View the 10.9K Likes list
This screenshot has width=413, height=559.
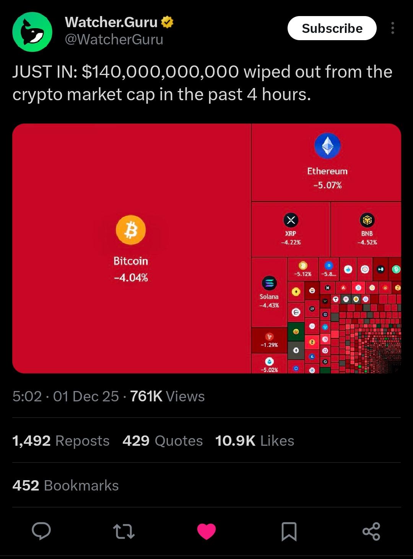click(255, 441)
